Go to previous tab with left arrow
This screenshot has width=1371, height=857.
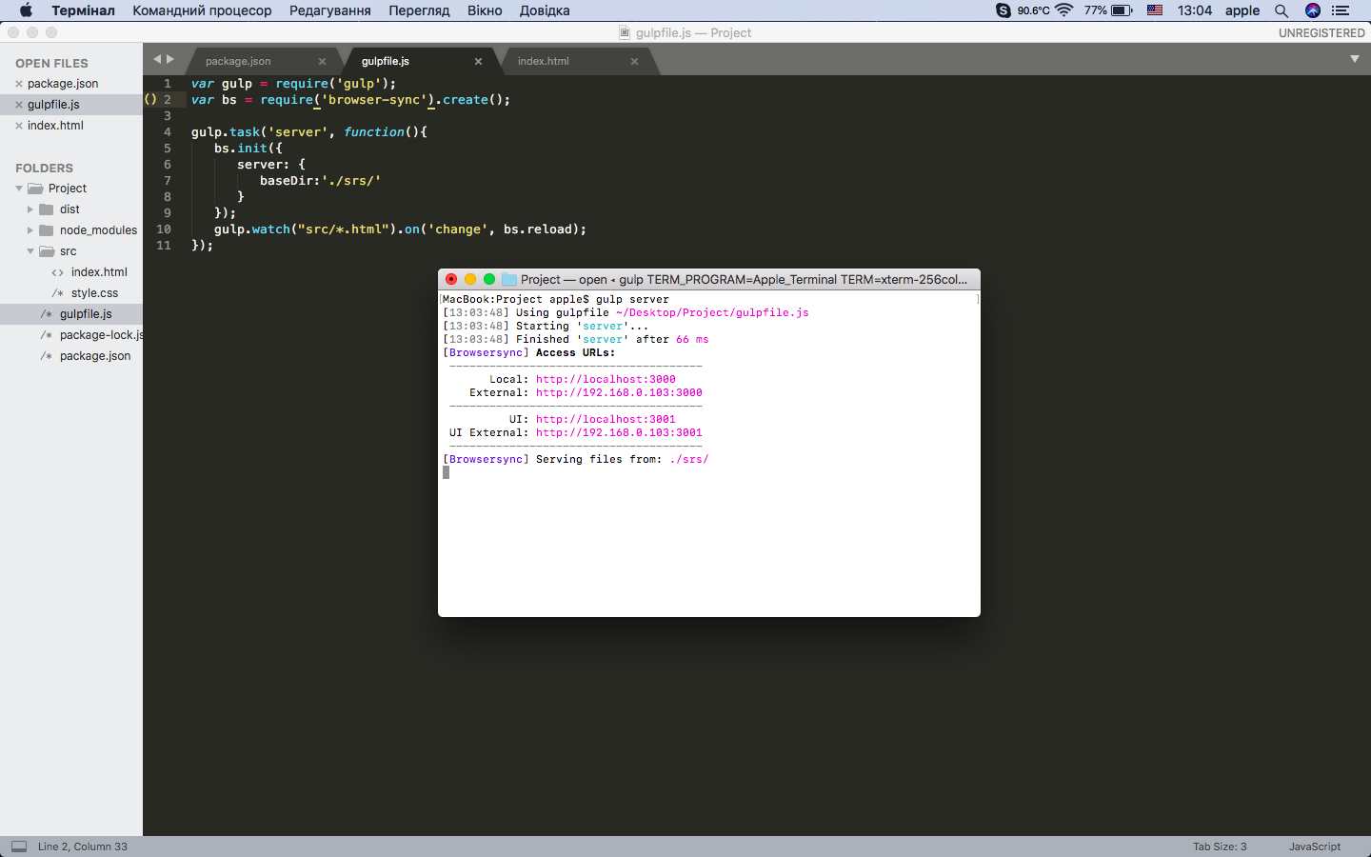pos(158,59)
